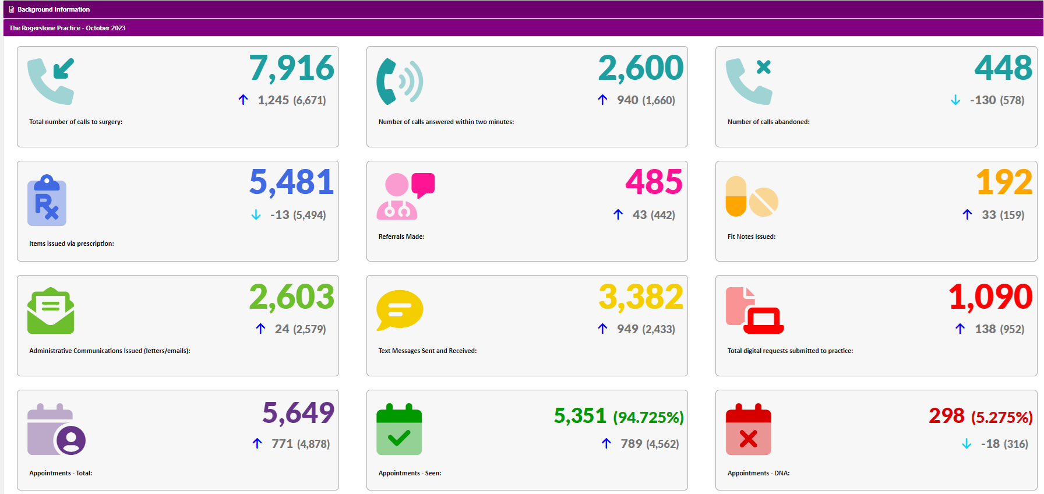
Task: Click the purple calendar person appointments icon
Action: [57, 429]
